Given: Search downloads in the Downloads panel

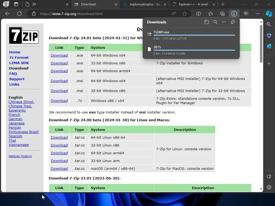Looking at the screenshot, I should pos(215,22).
